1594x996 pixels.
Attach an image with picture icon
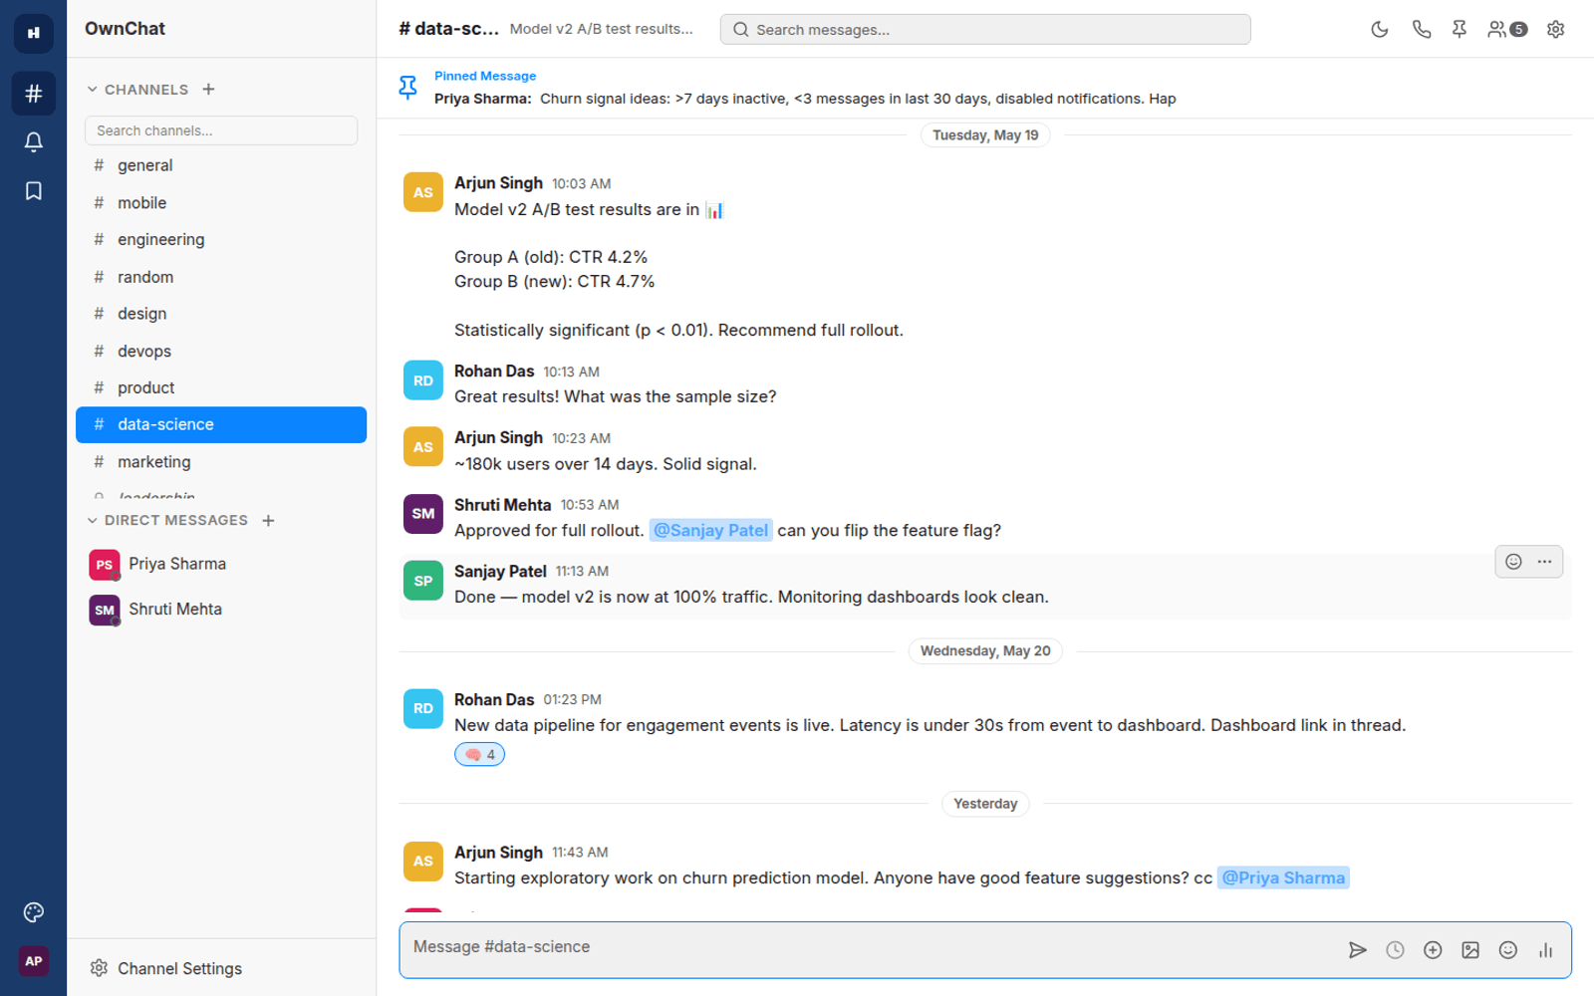click(1470, 950)
